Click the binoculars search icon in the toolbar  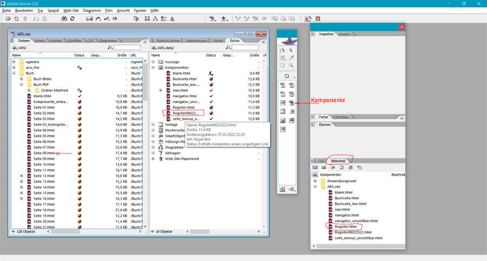tap(63, 19)
